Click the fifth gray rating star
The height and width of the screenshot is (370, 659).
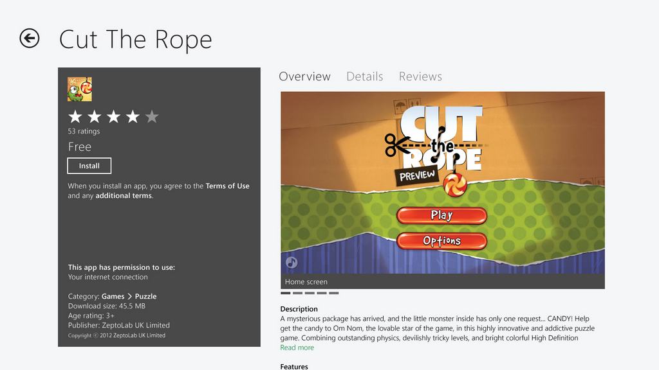pyautogui.click(x=152, y=116)
